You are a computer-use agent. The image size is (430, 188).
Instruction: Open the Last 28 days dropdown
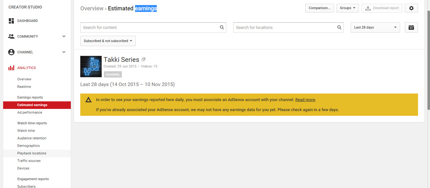[x=375, y=28]
